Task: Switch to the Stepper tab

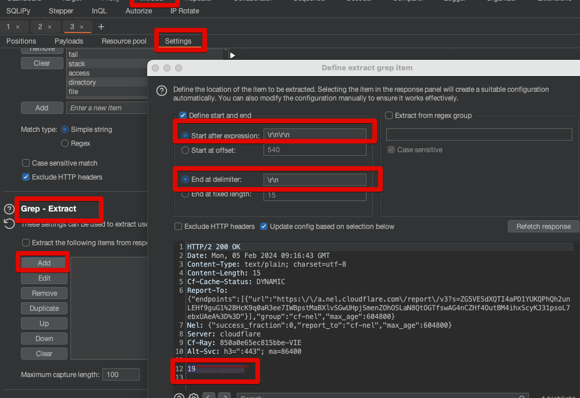Action: pyautogui.click(x=61, y=11)
